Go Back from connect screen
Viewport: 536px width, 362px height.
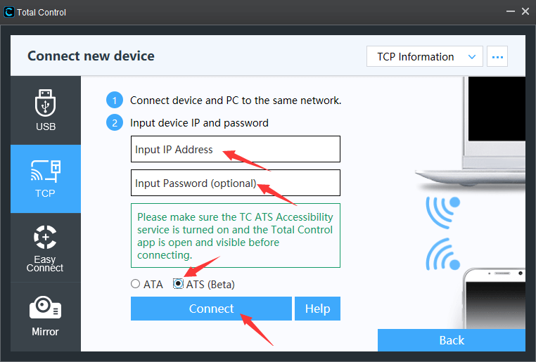(x=452, y=340)
